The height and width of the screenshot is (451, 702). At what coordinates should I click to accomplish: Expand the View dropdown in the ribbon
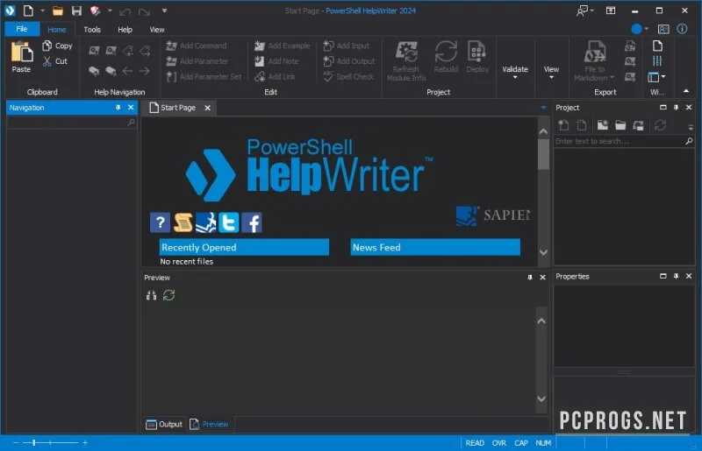tap(551, 72)
